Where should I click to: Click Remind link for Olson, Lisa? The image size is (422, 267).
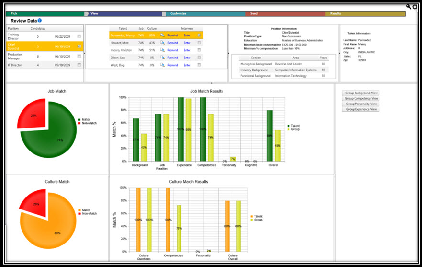(x=172, y=58)
